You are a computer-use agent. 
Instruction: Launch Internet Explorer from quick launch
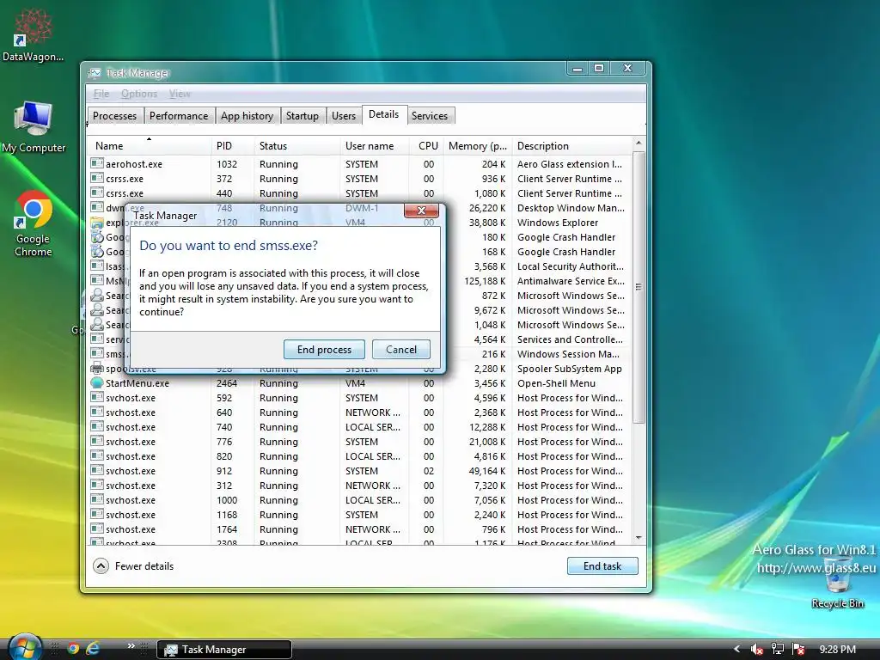93,649
